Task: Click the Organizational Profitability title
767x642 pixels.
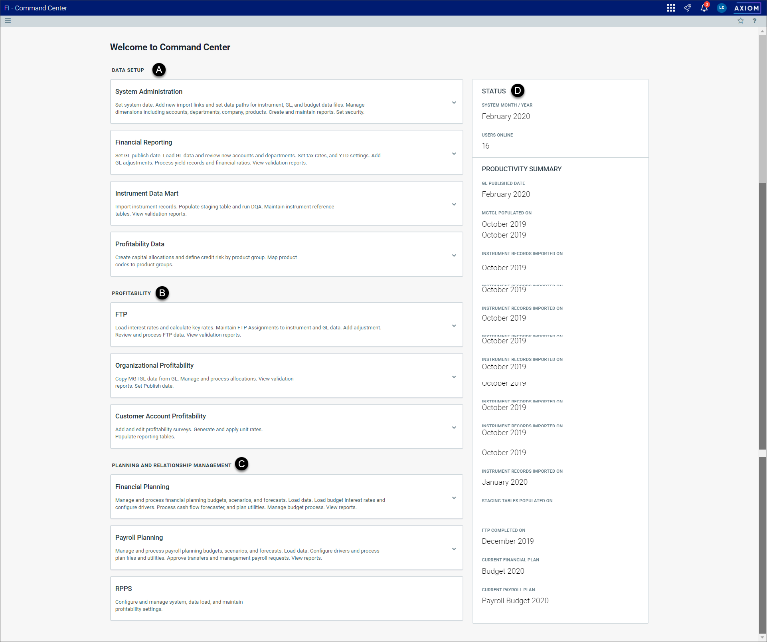Action: 154,365
